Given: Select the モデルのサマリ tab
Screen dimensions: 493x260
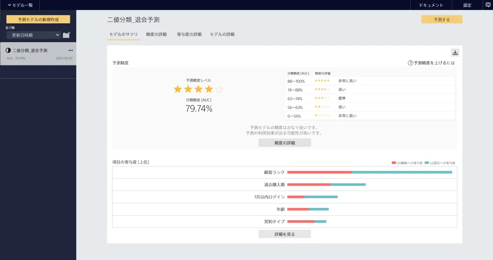Looking at the screenshot, I should 123,34.
